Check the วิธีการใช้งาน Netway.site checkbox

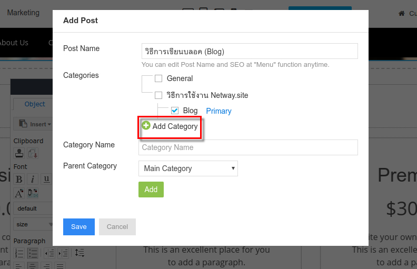(x=158, y=95)
